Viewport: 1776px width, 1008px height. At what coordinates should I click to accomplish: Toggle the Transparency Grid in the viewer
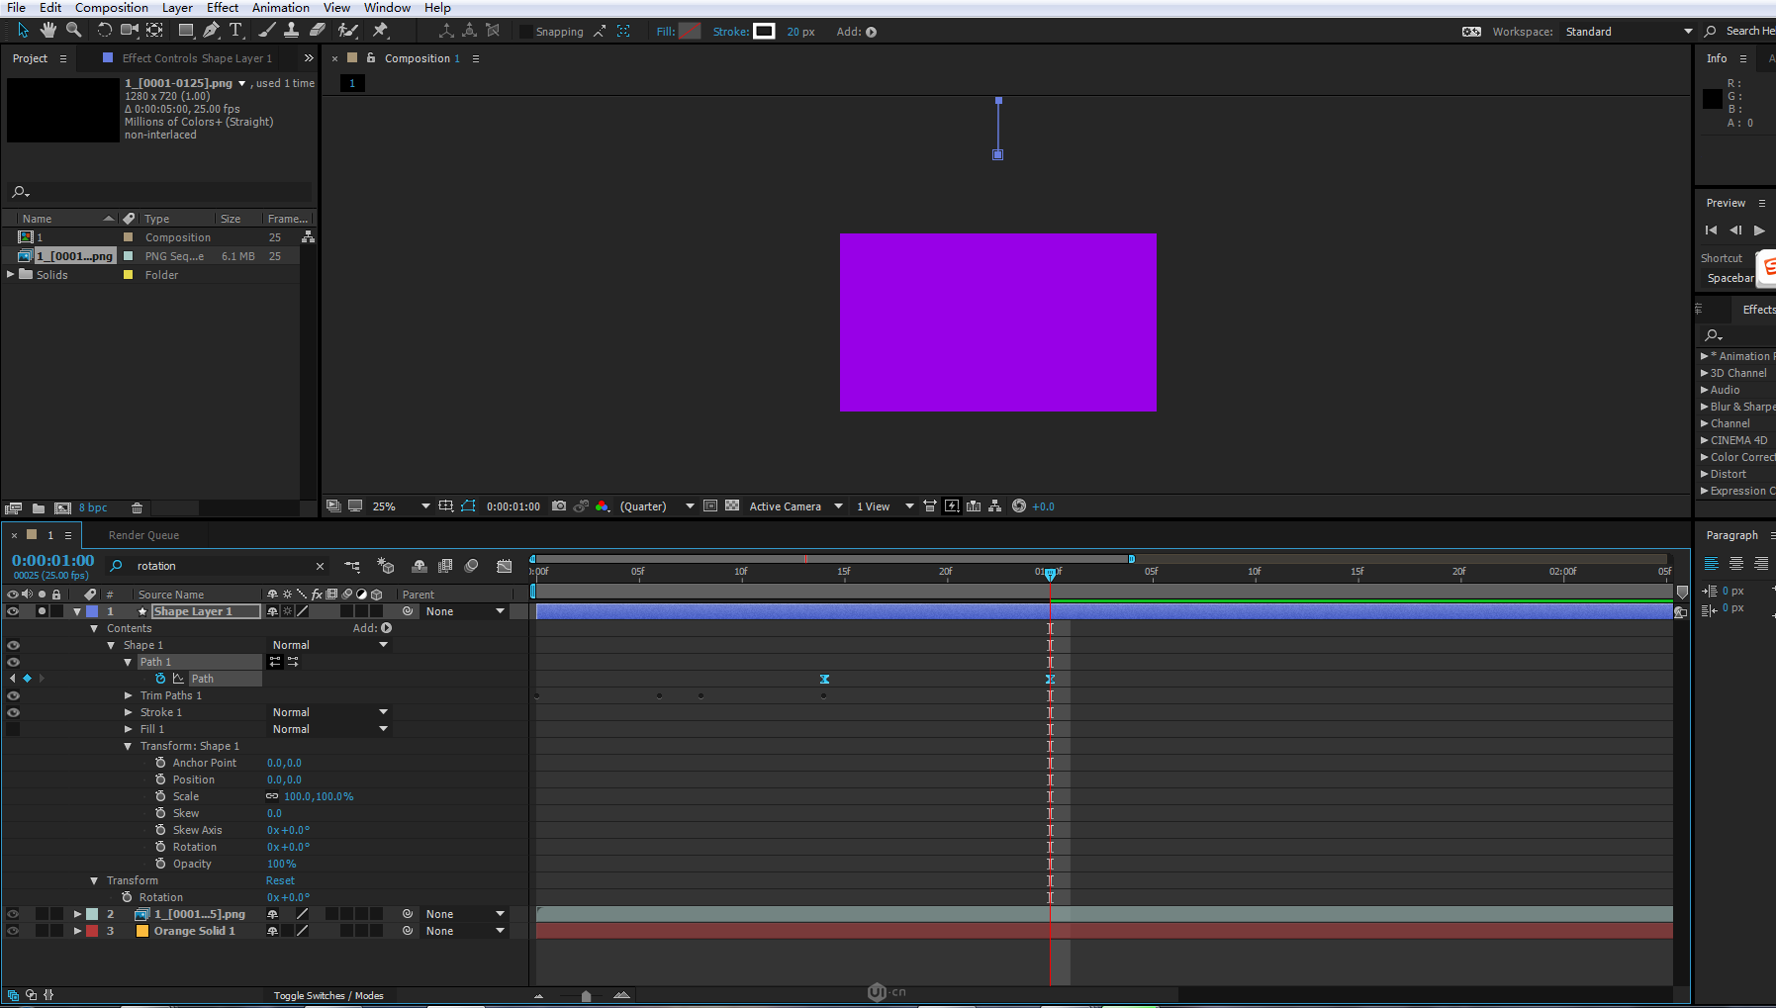(732, 506)
